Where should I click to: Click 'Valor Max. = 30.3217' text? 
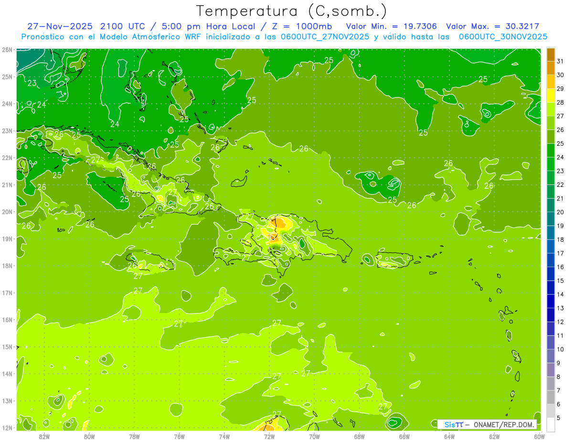[x=493, y=26]
